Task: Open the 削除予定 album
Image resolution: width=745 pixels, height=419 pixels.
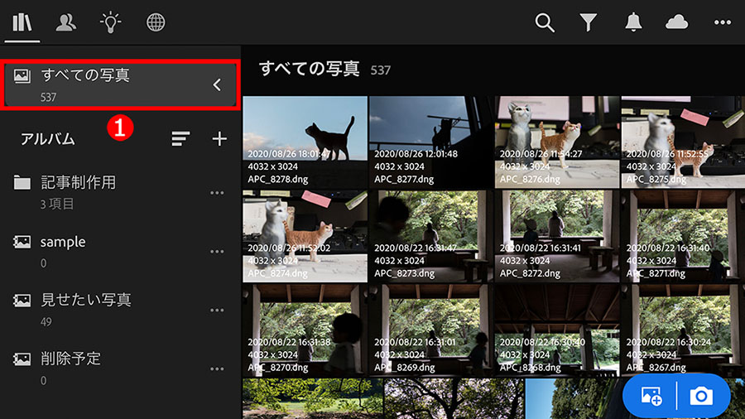Action: click(x=120, y=368)
